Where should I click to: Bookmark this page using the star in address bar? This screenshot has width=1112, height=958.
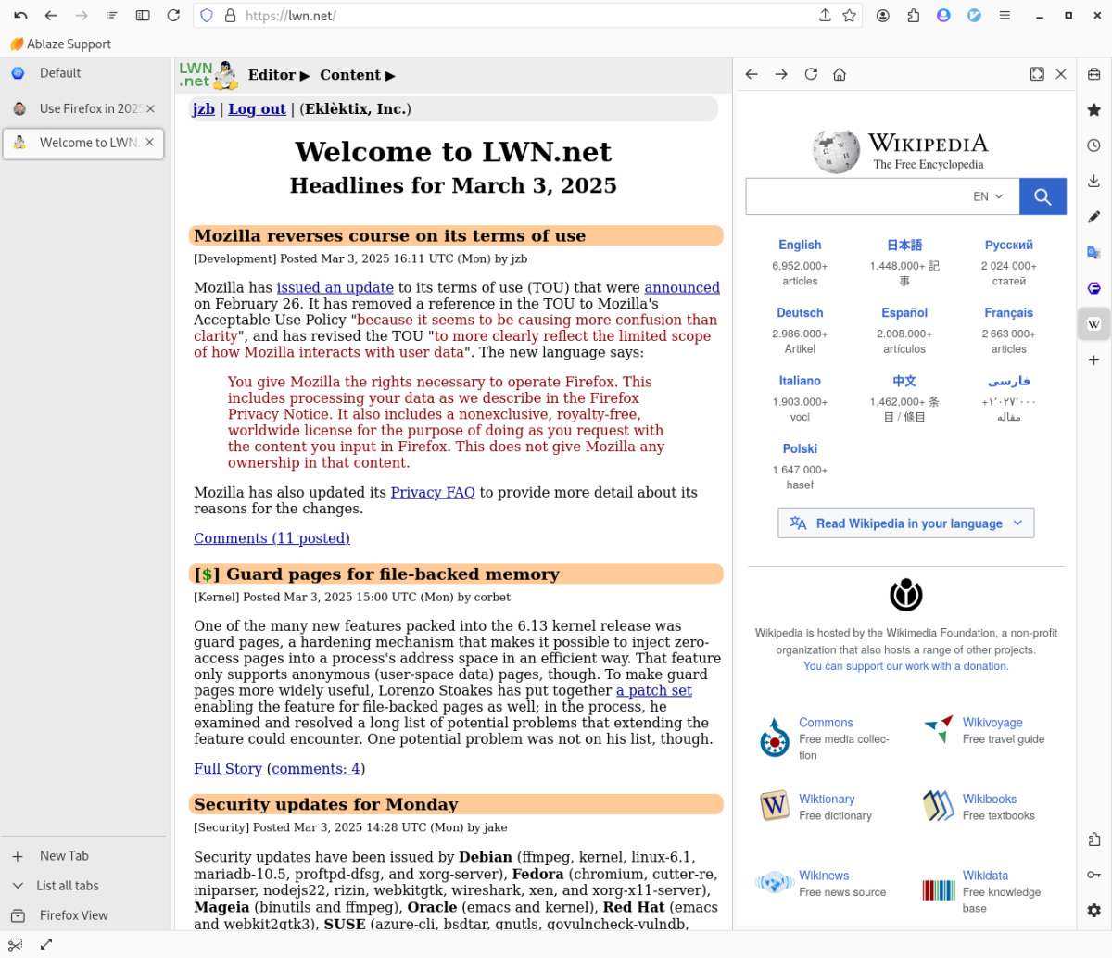(x=849, y=16)
